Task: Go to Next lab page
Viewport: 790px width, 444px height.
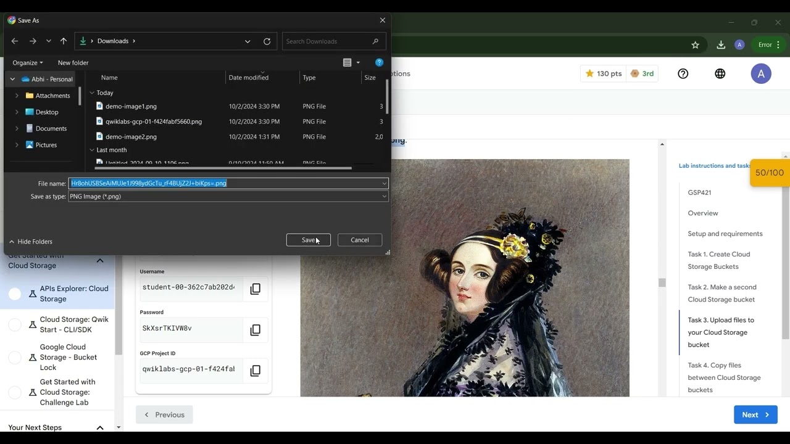Action: click(755, 415)
